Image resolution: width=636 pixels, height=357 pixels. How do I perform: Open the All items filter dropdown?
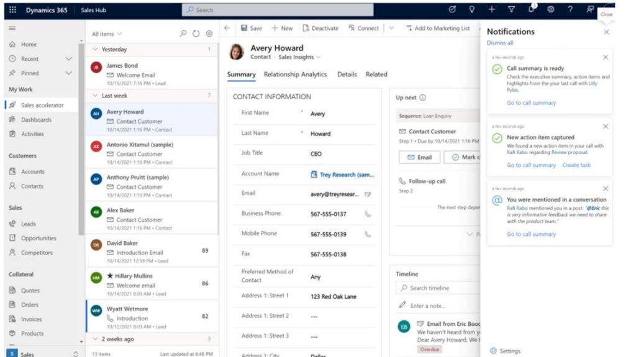(107, 34)
